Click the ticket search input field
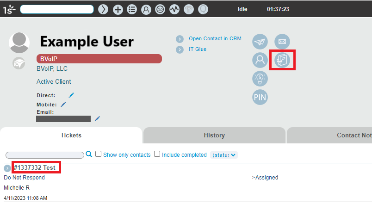372x210 pixels. point(44,155)
